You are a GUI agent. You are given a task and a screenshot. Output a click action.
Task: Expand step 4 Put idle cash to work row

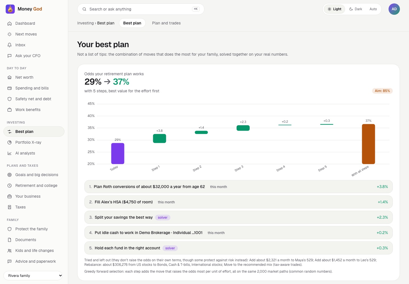click(x=239, y=233)
